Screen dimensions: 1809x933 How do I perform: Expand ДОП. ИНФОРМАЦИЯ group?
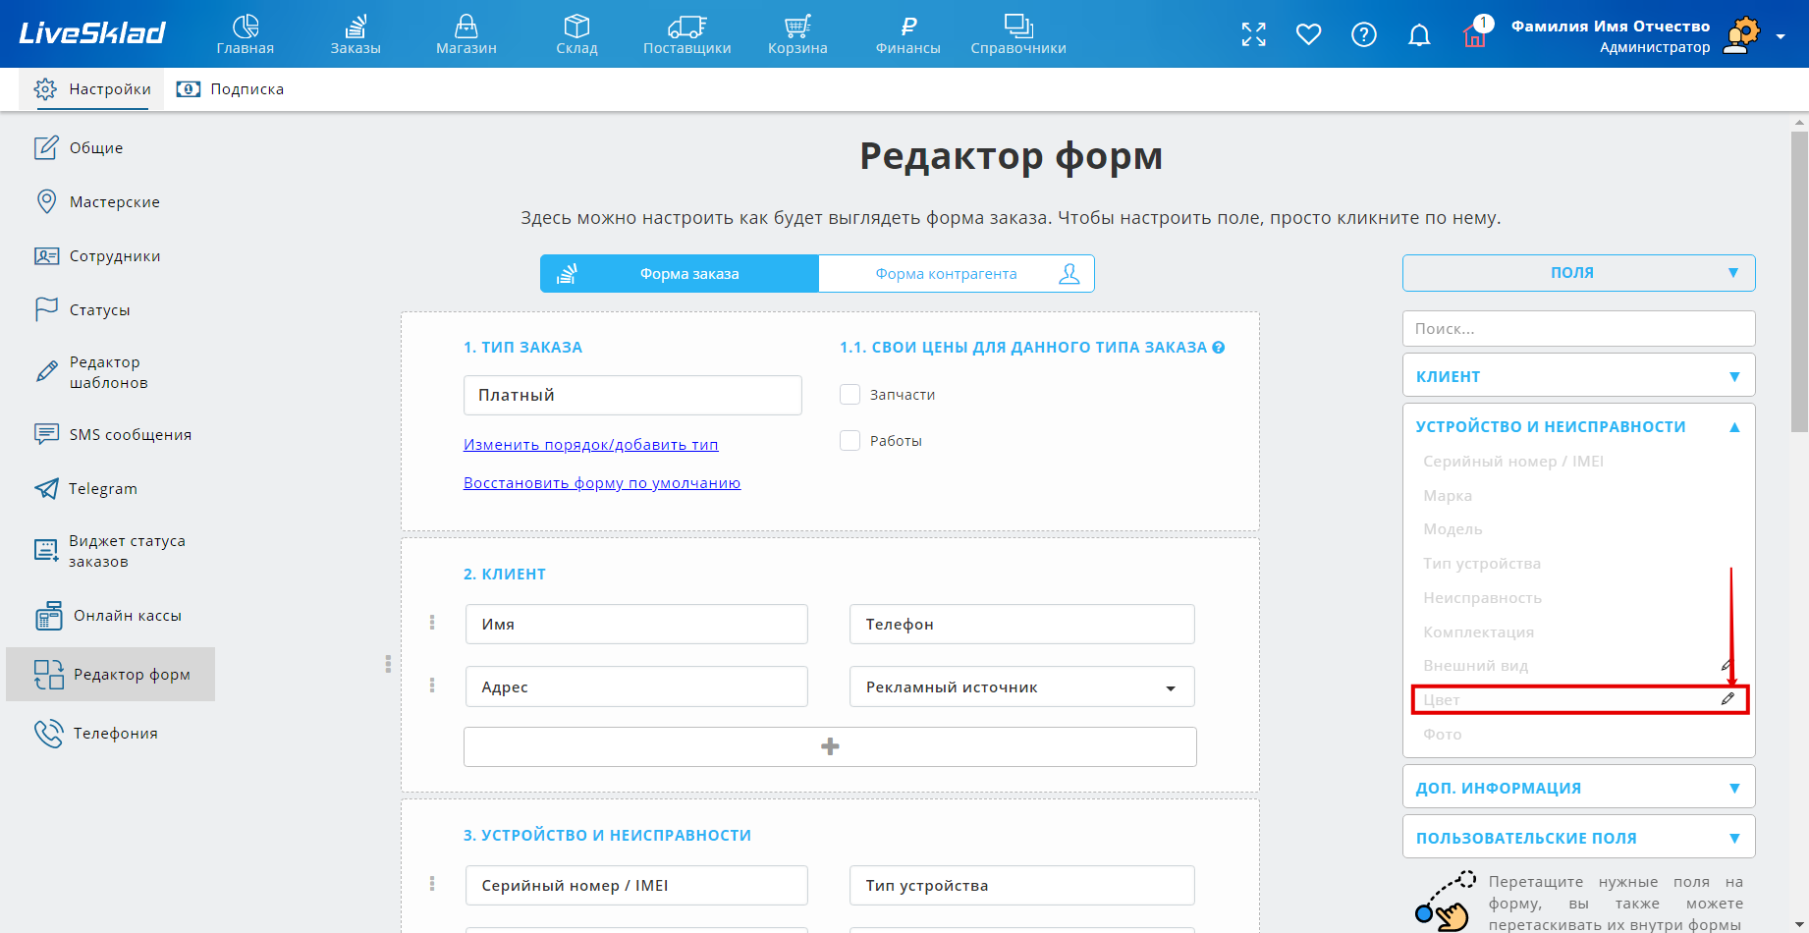(x=1578, y=788)
